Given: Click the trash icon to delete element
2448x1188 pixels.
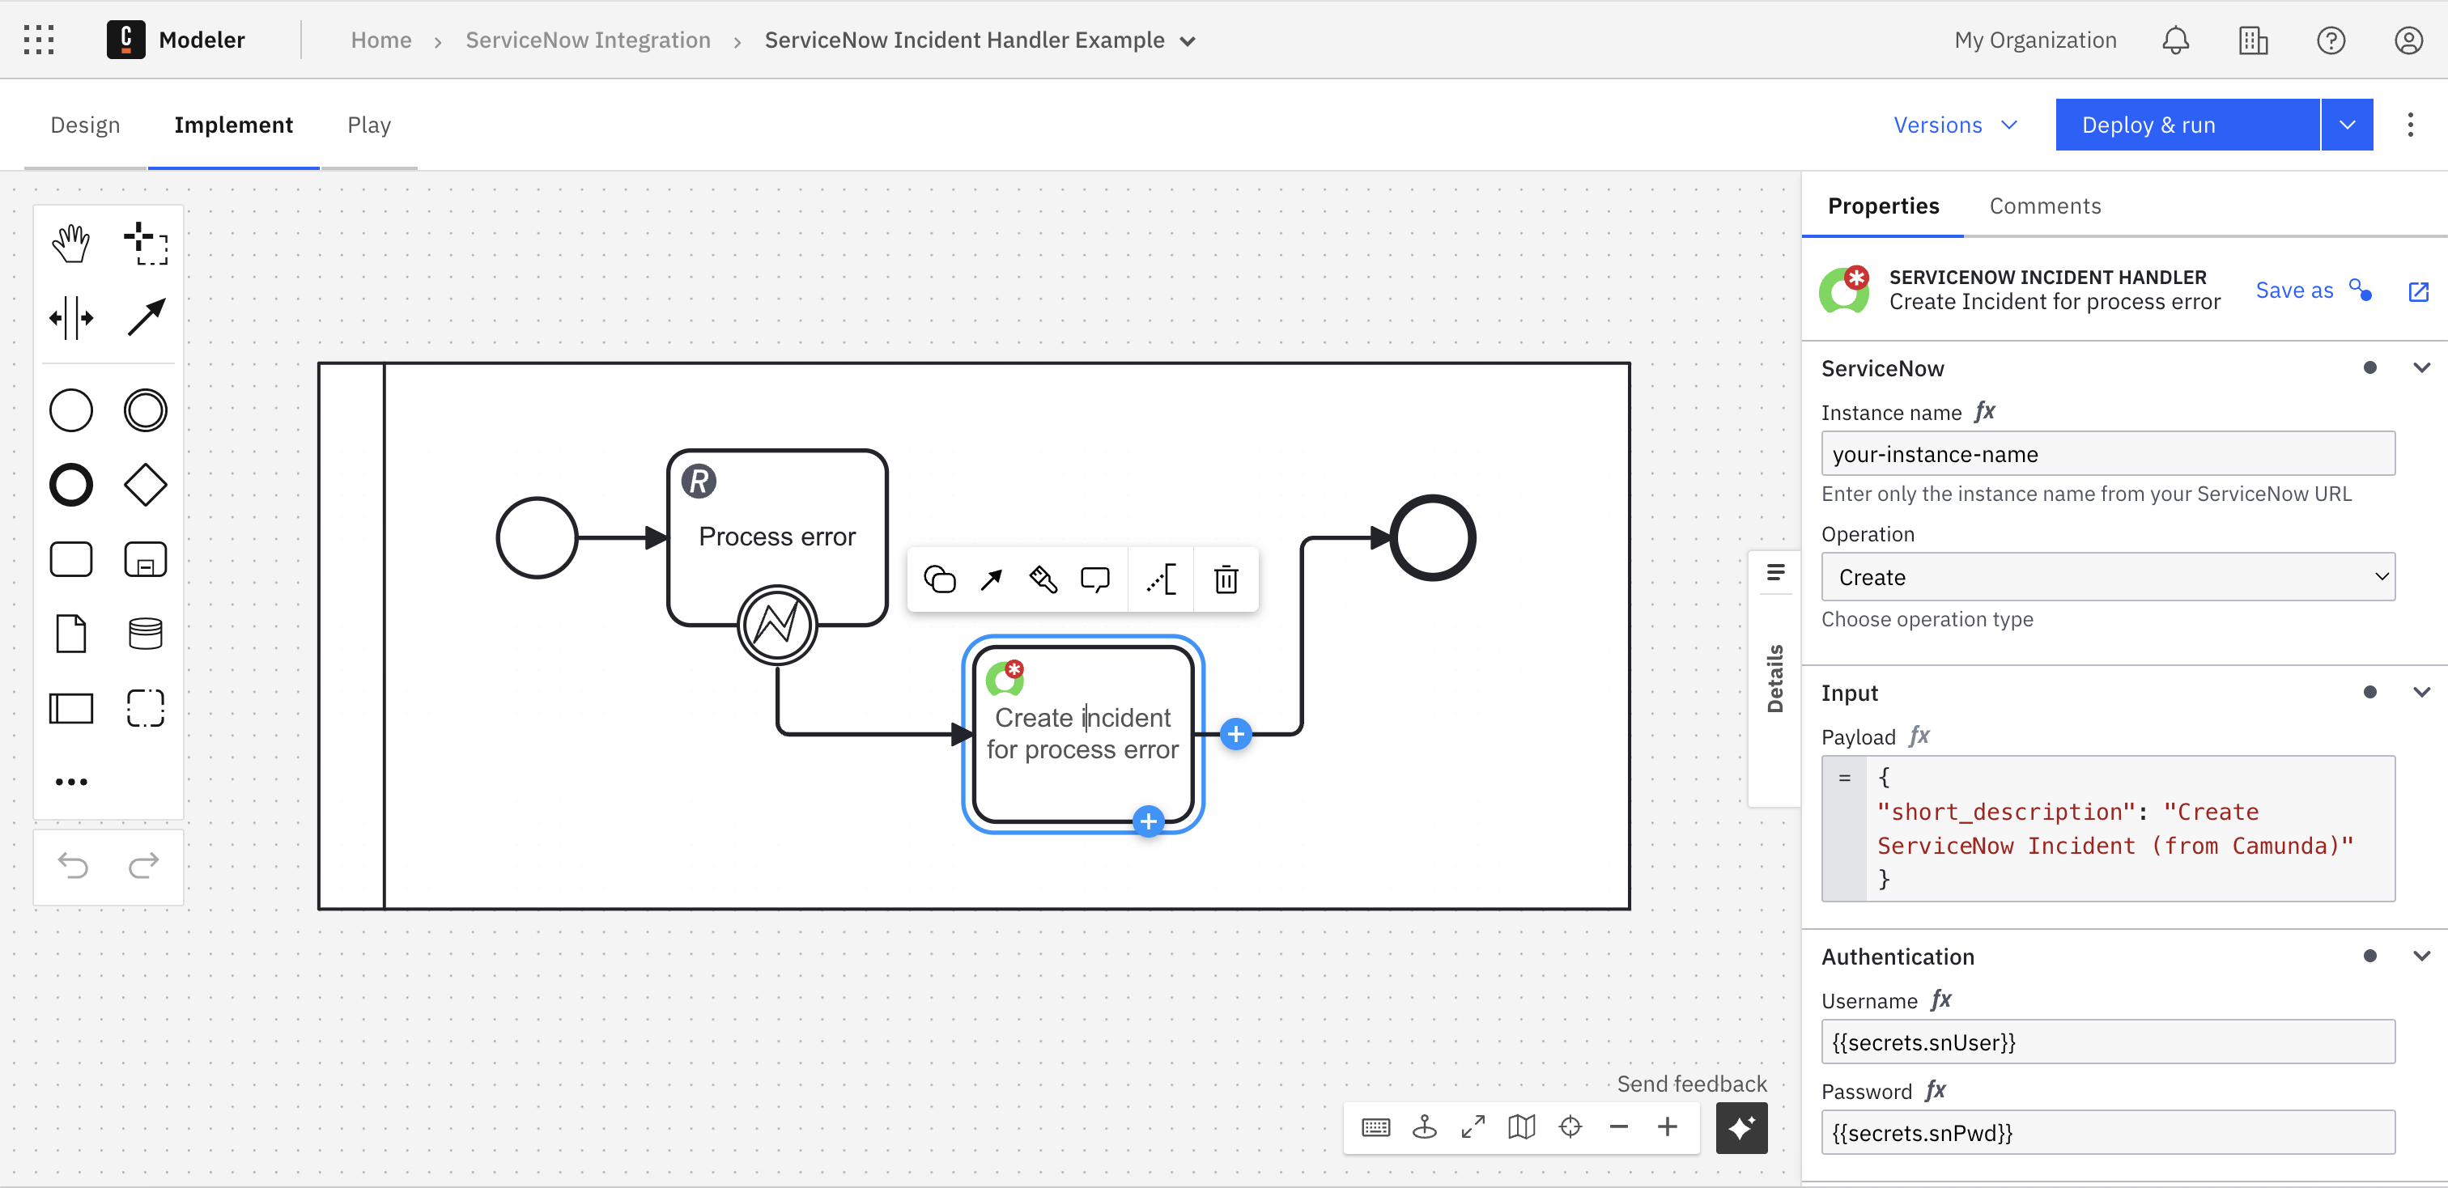Looking at the screenshot, I should coord(1226,579).
